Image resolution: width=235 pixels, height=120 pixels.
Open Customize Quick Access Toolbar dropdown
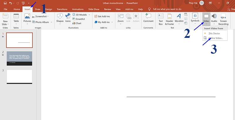[x=28, y=3]
